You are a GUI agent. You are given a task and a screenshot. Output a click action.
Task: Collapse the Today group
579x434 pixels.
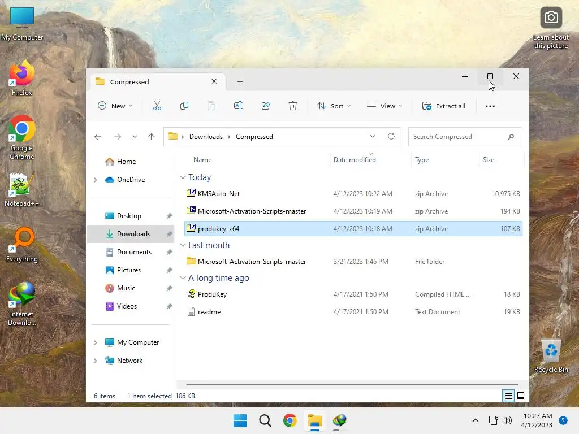pos(183,177)
